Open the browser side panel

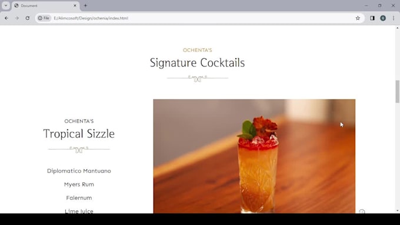(x=372, y=18)
